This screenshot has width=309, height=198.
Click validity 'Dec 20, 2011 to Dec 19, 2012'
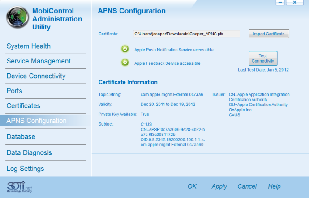(x=168, y=105)
